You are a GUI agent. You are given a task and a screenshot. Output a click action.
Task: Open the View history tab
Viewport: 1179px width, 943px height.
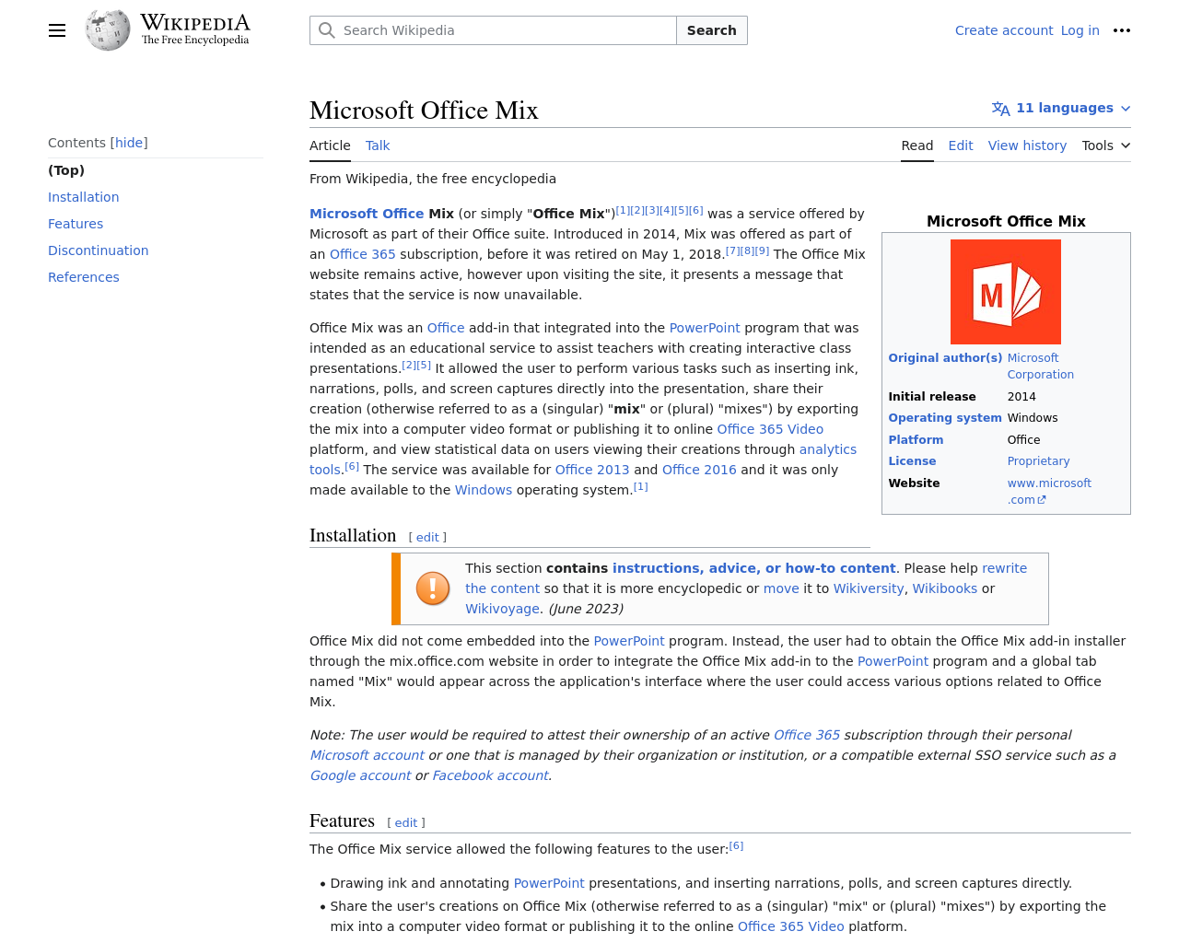point(1027,146)
